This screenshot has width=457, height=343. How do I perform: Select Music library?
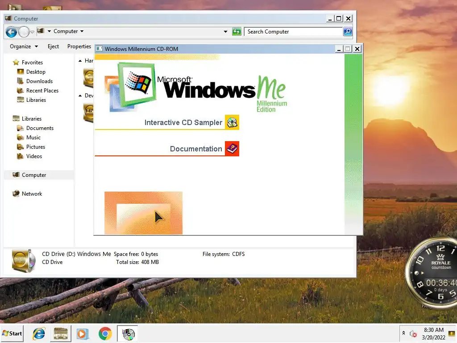click(33, 138)
